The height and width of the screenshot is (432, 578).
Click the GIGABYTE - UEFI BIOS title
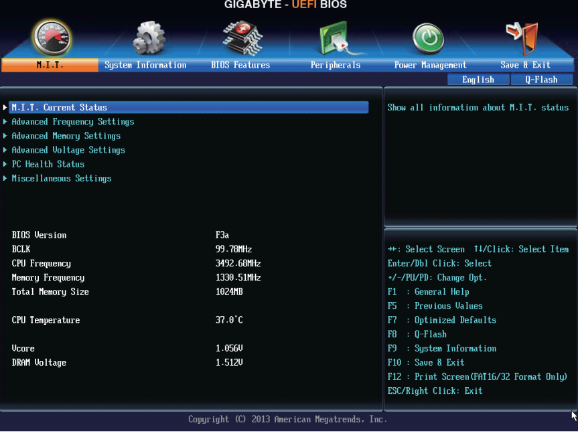(286, 5)
